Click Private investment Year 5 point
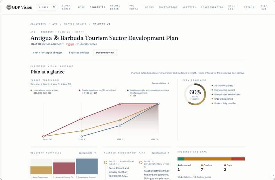The image size is (275, 180). 120,104
